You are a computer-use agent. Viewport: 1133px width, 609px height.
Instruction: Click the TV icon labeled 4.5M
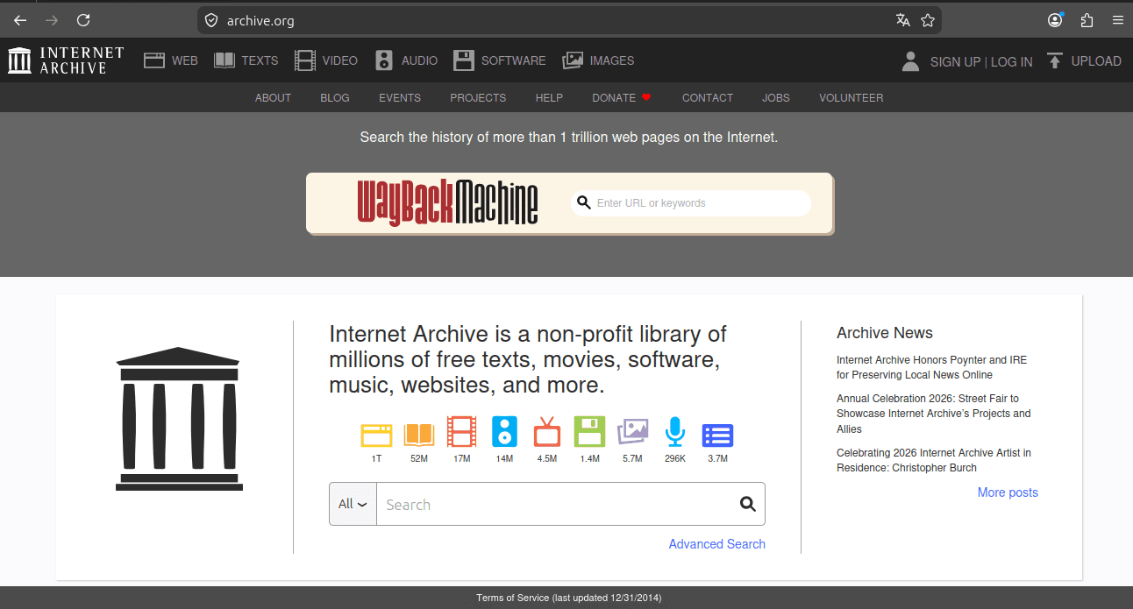(547, 432)
